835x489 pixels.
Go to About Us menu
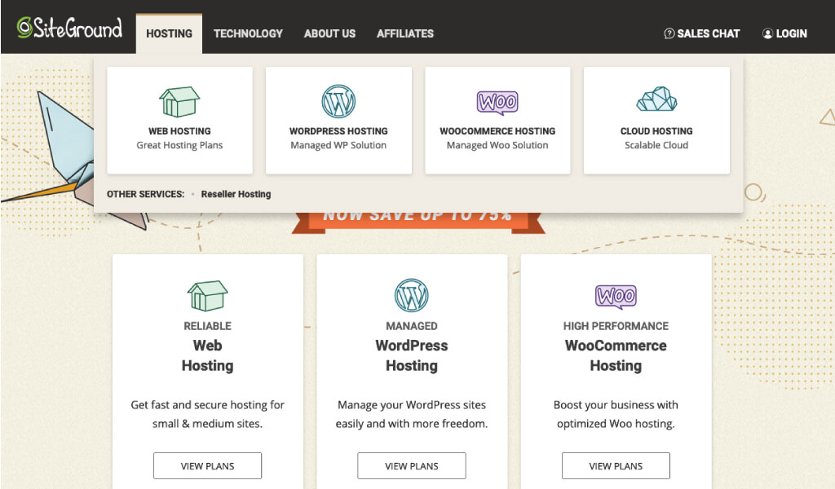pos(329,33)
